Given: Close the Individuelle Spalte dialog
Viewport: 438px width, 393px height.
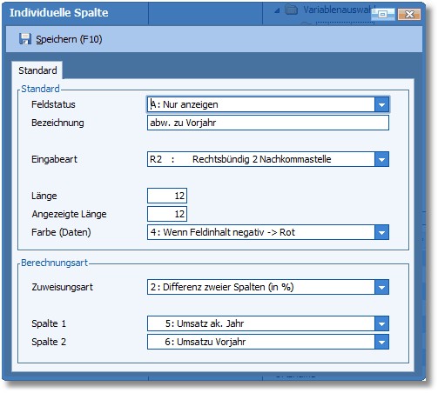Looking at the screenshot, I should [x=409, y=14].
